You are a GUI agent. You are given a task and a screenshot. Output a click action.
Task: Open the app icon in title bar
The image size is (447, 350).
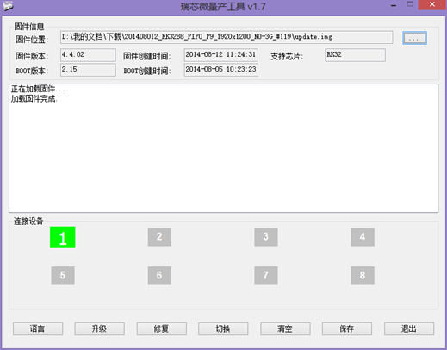point(8,6)
